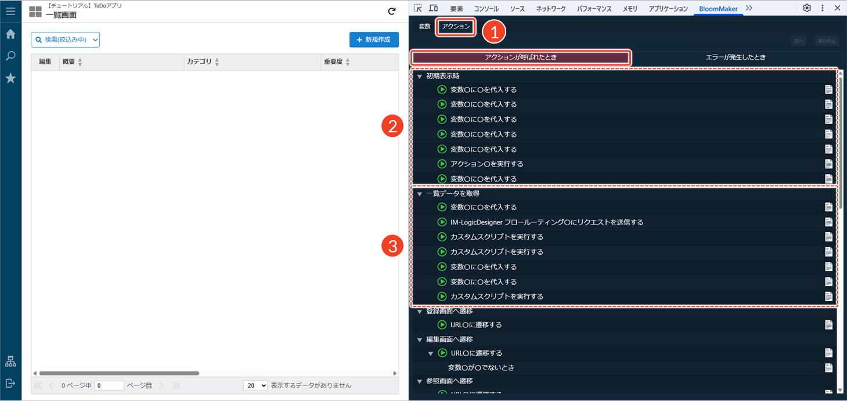The width and height of the screenshot is (847, 401).
Task: Collapse the 初期表示時 action group
Action: 420,77
